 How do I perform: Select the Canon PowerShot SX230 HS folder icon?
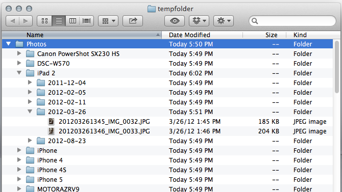30,54
